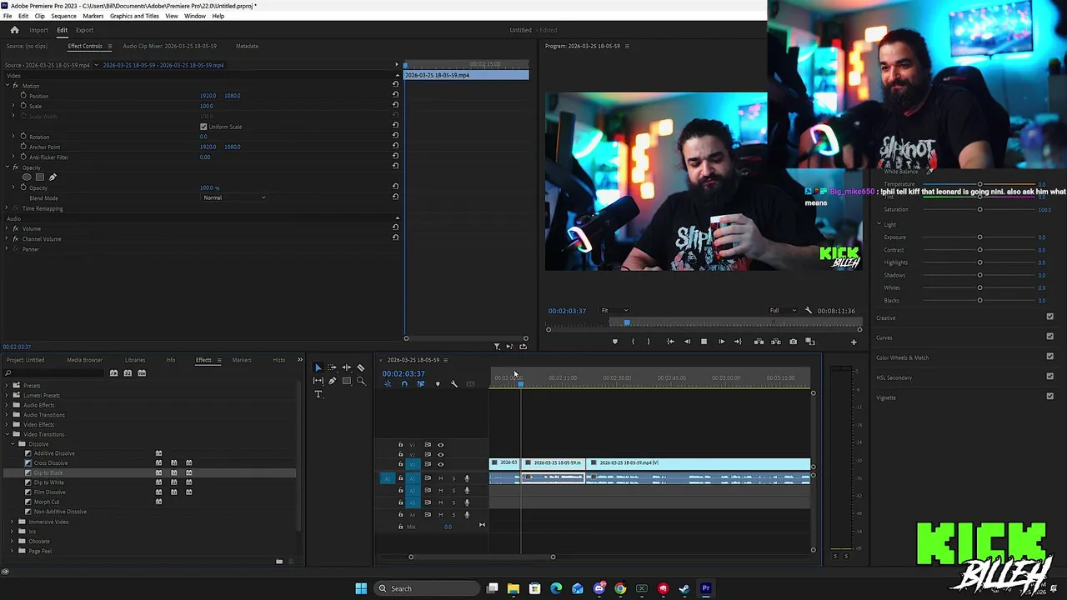Toggle V1 track output eye icon

(x=441, y=464)
